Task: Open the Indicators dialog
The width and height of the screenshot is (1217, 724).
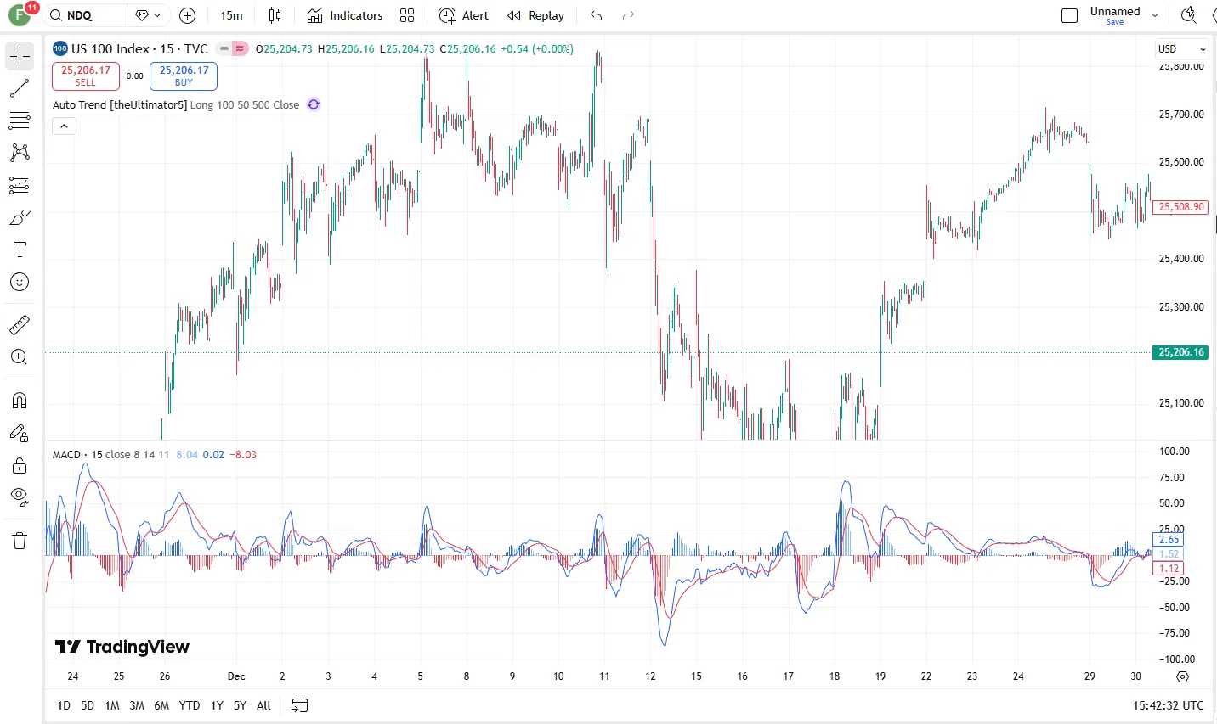Action: click(x=345, y=15)
